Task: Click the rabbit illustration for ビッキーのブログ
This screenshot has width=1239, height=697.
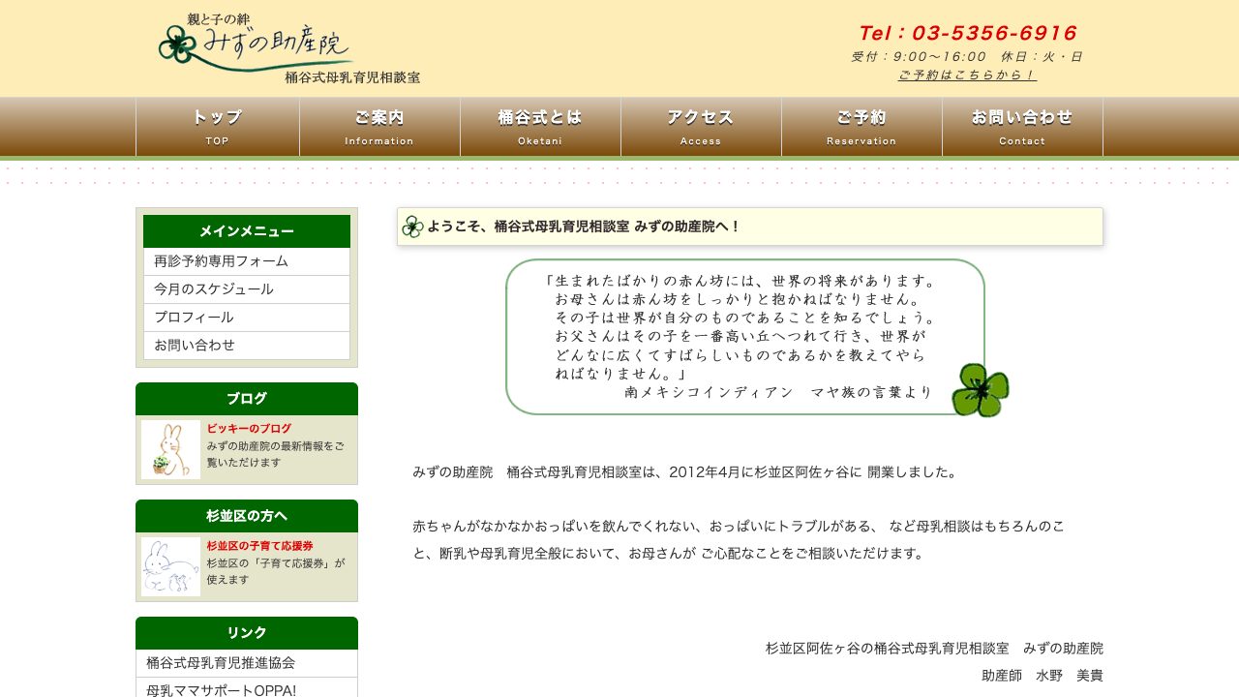Action: tap(169, 449)
